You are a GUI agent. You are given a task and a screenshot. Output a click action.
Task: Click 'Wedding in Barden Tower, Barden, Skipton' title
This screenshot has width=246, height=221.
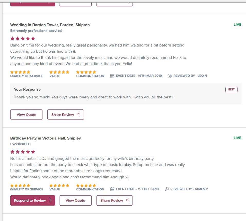(50, 25)
